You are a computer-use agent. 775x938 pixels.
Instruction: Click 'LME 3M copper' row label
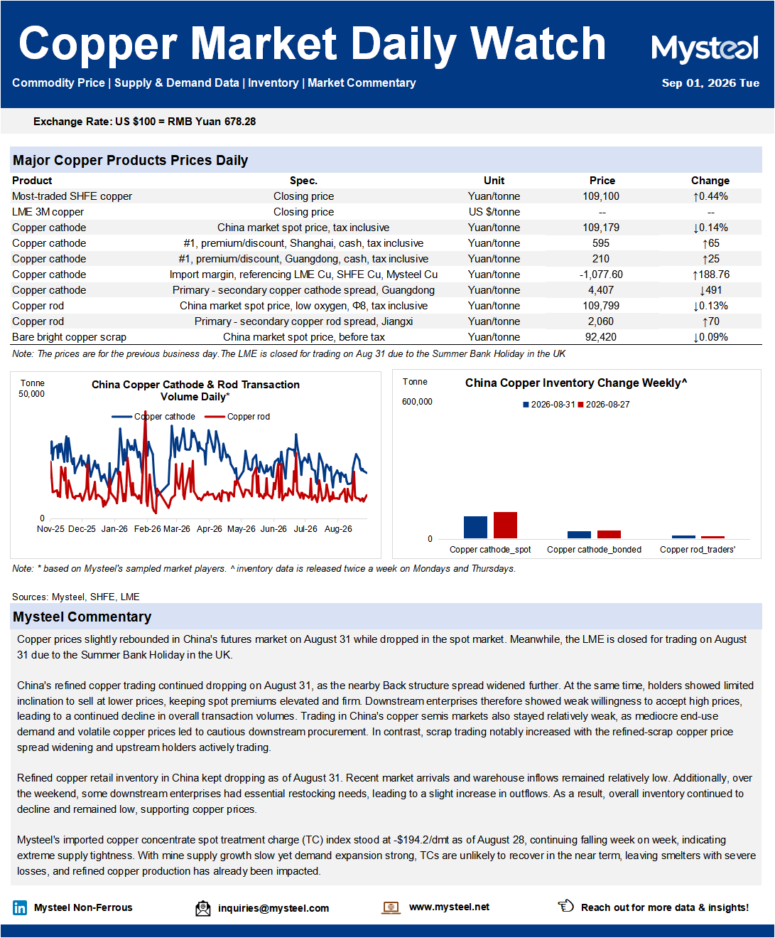[x=48, y=212]
